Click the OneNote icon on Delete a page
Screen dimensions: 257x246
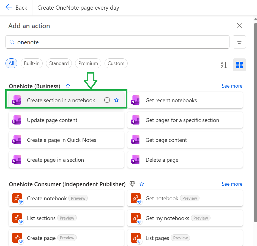tap(135, 160)
